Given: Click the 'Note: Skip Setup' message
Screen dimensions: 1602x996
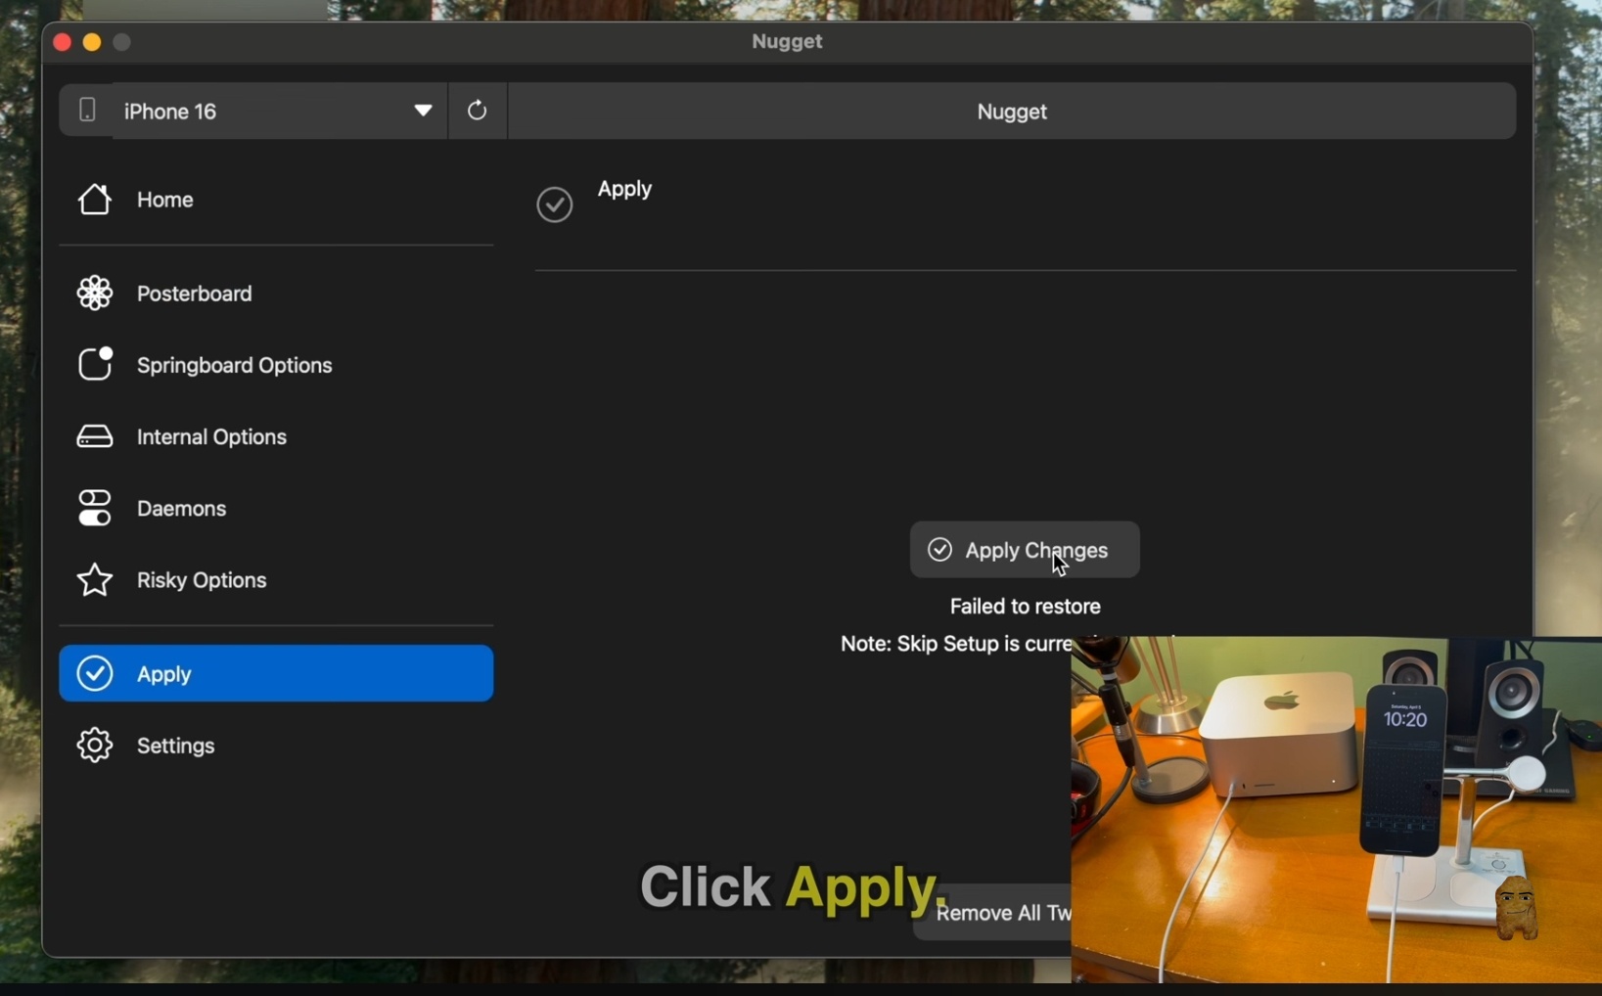Looking at the screenshot, I should [x=955, y=644].
